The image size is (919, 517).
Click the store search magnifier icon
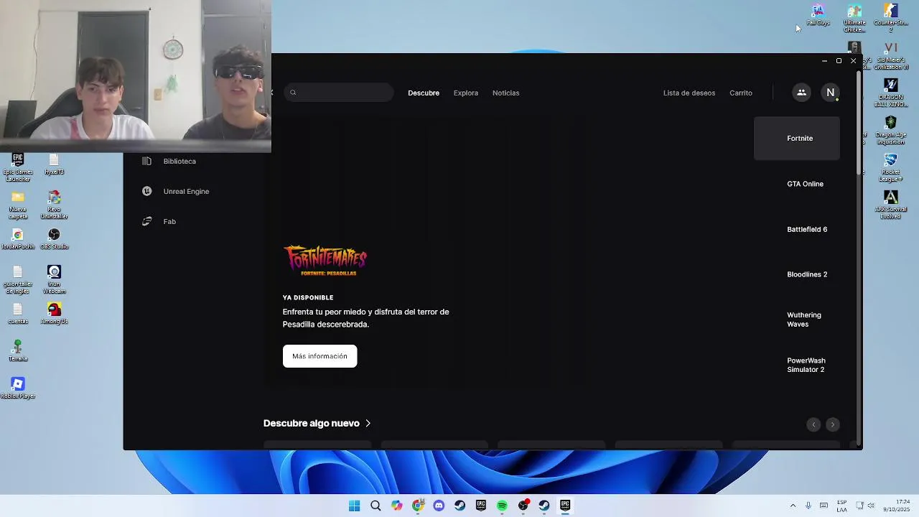[x=293, y=93]
